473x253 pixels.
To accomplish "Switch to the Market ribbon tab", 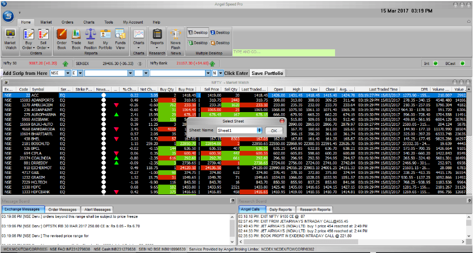I will [x=46, y=23].
